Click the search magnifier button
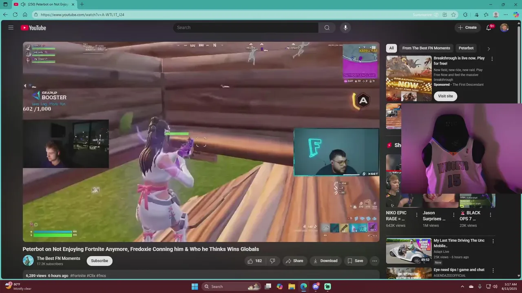This screenshot has width=522, height=293. click(327, 28)
